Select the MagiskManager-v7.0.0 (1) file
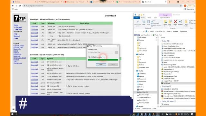 (171, 72)
